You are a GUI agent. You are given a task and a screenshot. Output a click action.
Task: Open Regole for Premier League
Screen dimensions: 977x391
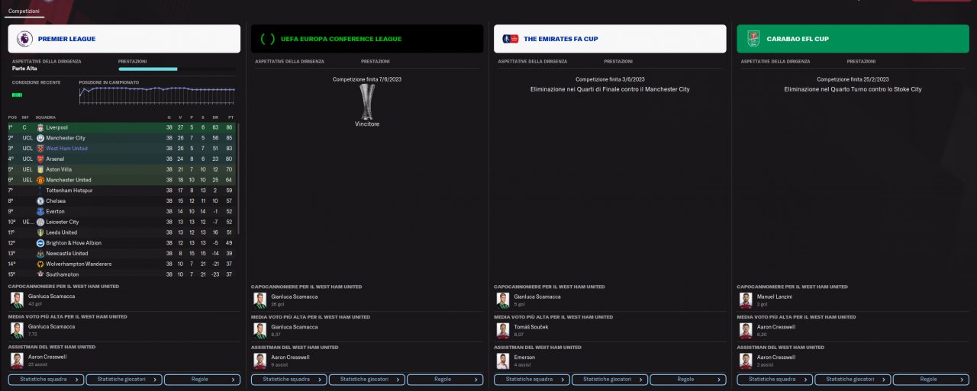pyautogui.click(x=202, y=379)
